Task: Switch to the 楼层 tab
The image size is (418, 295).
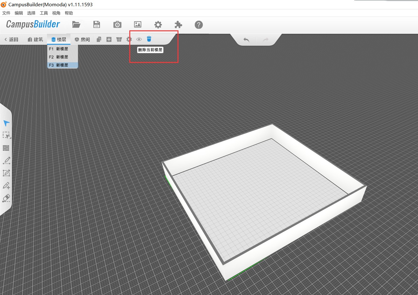Action: click(x=59, y=39)
